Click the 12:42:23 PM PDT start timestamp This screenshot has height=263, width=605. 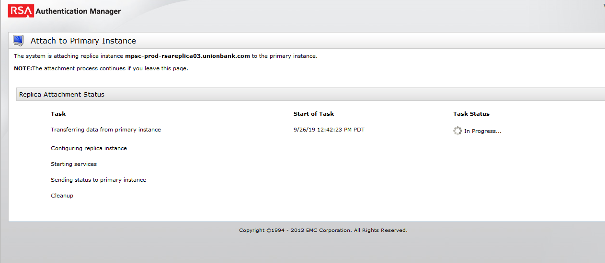329,130
